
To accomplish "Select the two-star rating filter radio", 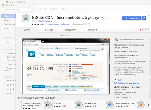I will tap(5, 94).
